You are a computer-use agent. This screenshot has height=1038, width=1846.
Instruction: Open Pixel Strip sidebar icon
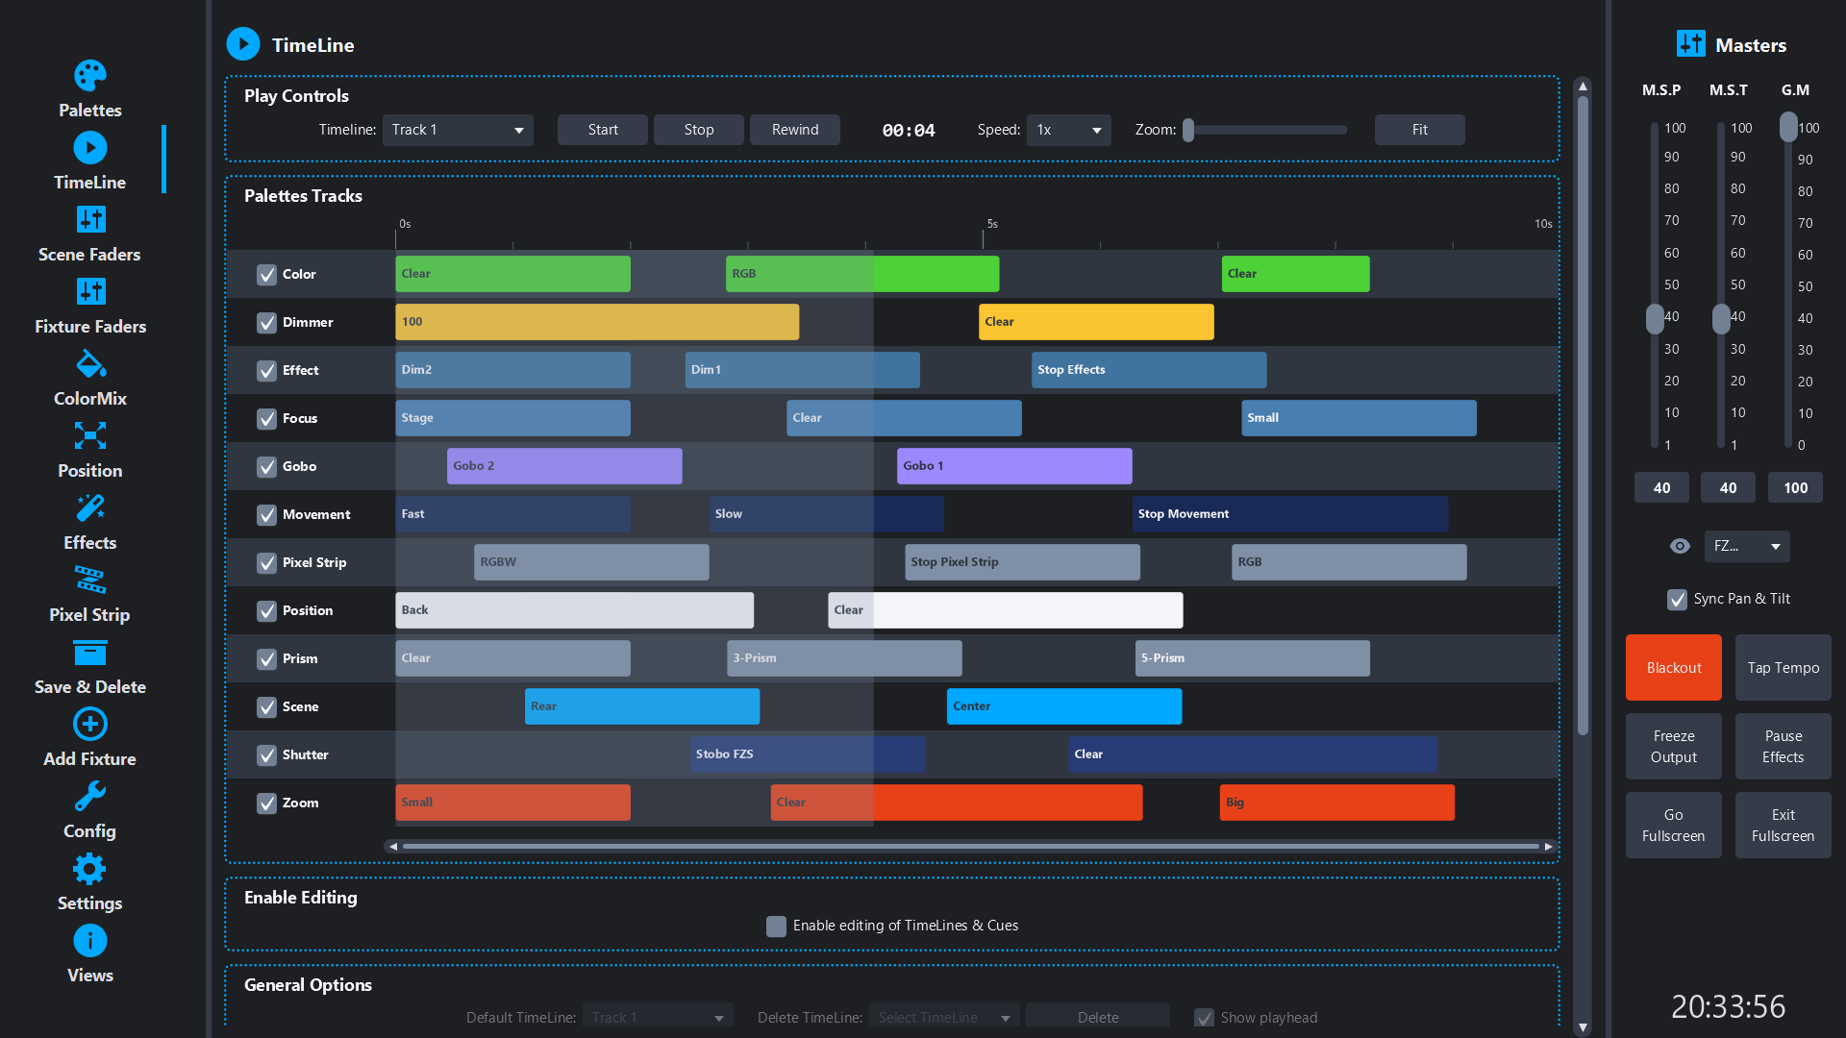pos(89,581)
